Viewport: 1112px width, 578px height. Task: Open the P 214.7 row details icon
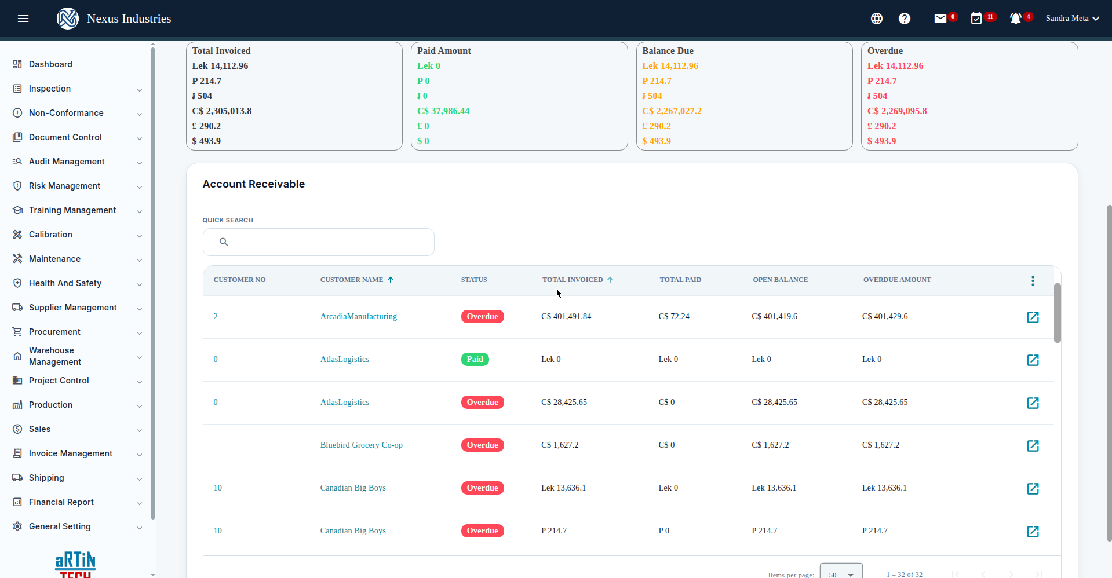click(x=1033, y=531)
